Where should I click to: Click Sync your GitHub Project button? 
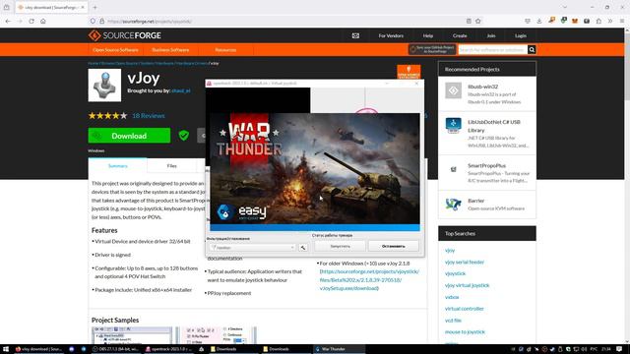pyautogui.click(x=432, y=49)
